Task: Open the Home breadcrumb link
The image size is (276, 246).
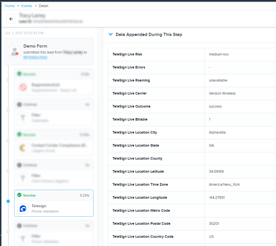Action: coord(10,6)
